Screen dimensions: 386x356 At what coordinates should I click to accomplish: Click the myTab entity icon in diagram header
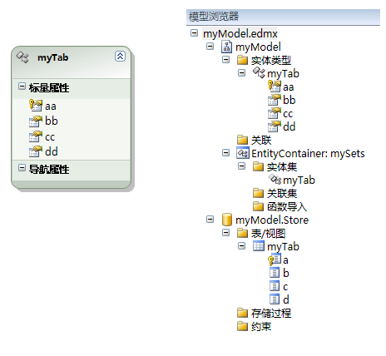(22, 57)
